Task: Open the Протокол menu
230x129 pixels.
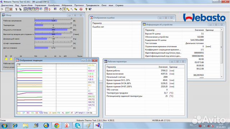Action: (x=79, y=5)
